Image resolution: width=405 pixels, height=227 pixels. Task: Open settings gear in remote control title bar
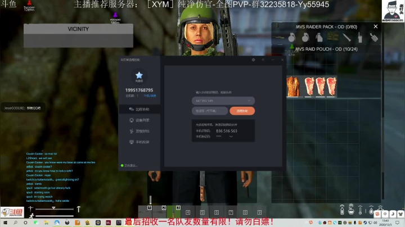[x=253, y=60]
